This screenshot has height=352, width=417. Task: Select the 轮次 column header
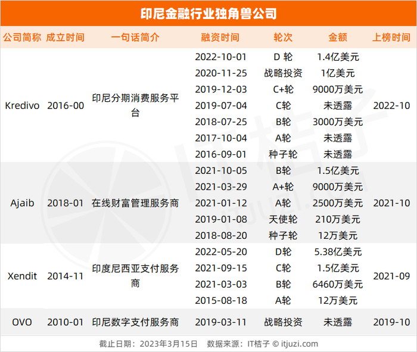click(x=283, y=38)
